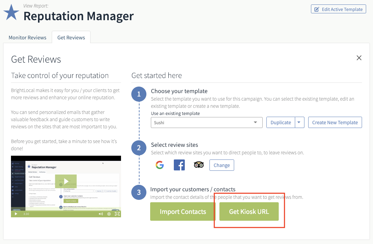Click the Duplicate button

(x=281, y=123)
